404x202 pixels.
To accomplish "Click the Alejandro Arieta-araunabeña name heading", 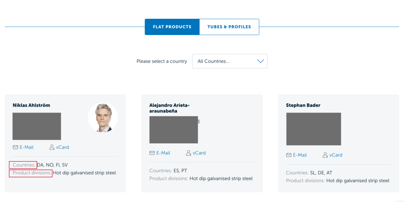I will tap(169, 108).
